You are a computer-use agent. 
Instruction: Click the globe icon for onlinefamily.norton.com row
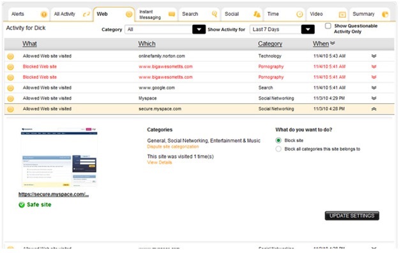click(x=10, y=57)
